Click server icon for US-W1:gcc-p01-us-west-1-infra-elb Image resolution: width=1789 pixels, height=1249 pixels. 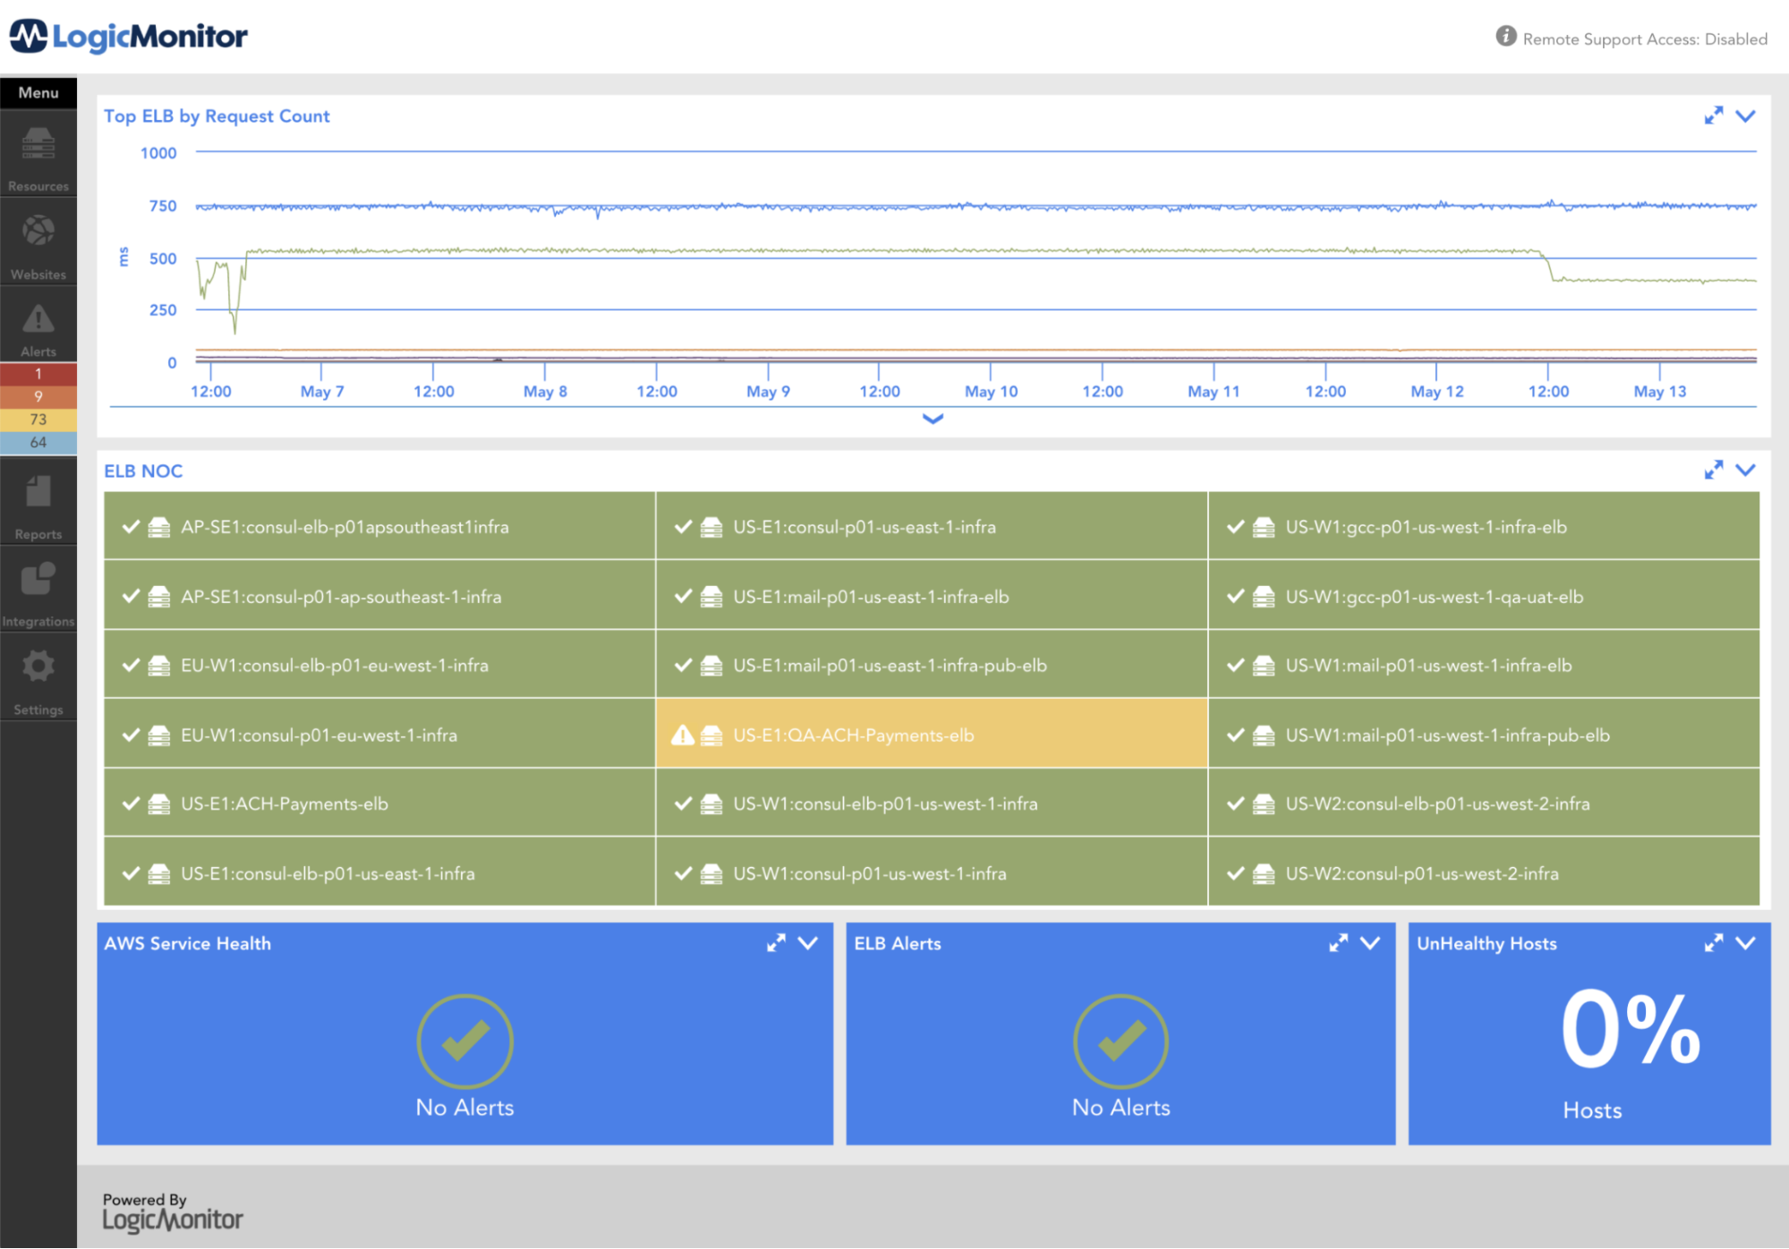[1264, 527]
